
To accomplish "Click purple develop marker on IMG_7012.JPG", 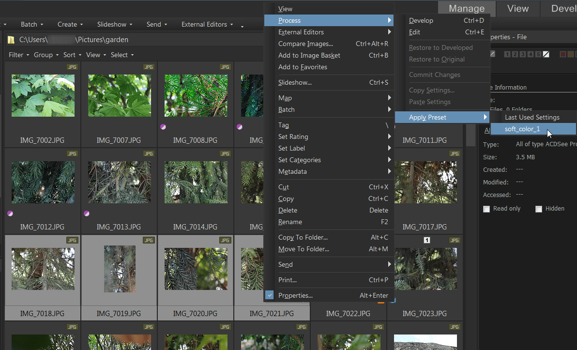I will tap(10, 213).
